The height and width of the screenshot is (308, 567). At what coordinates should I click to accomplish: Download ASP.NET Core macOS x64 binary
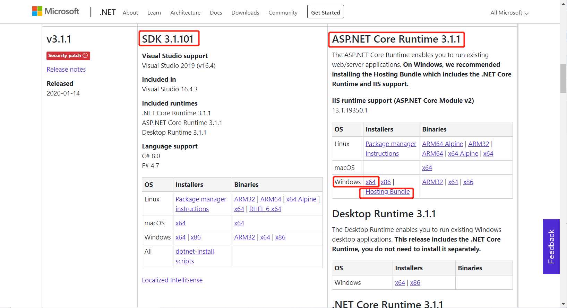427,167
